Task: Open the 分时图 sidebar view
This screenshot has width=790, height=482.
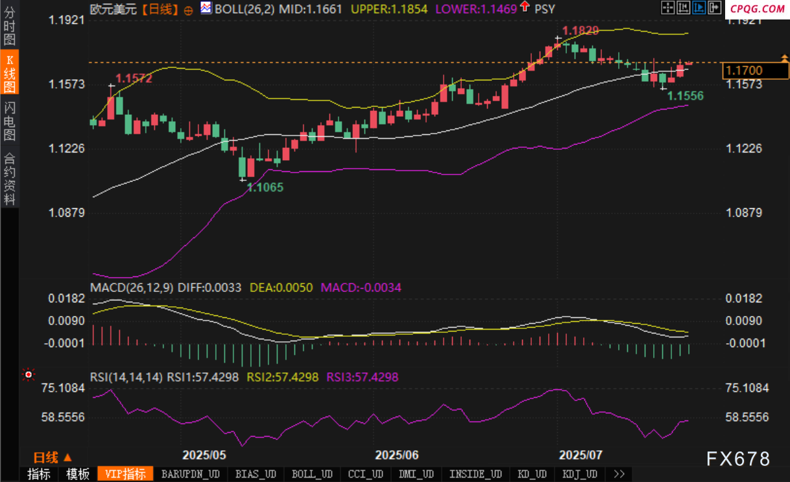Action: pos(10,26)
